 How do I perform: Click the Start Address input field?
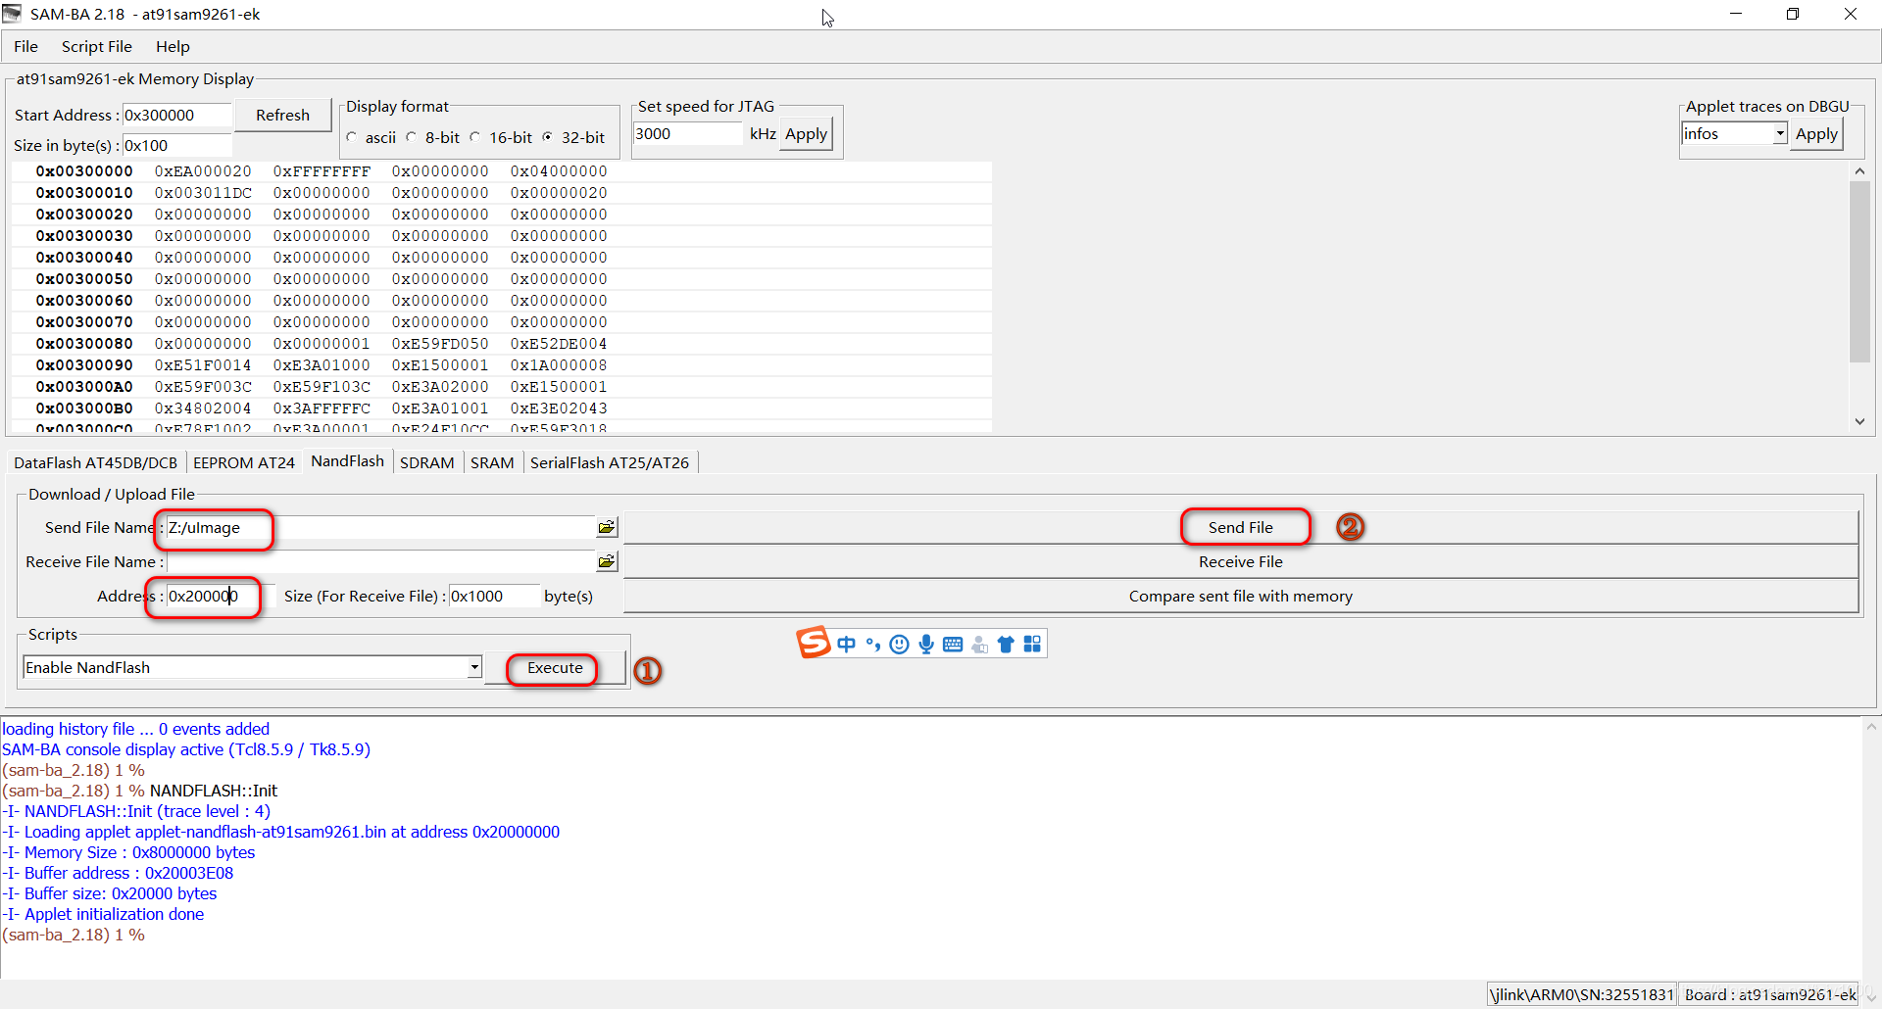176,115
